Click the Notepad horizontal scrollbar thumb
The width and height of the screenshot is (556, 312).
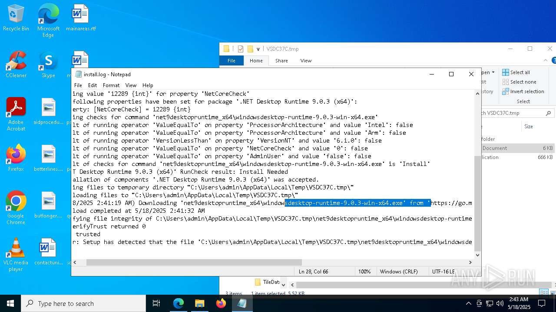pyautogui.click(x=194, y=262)
